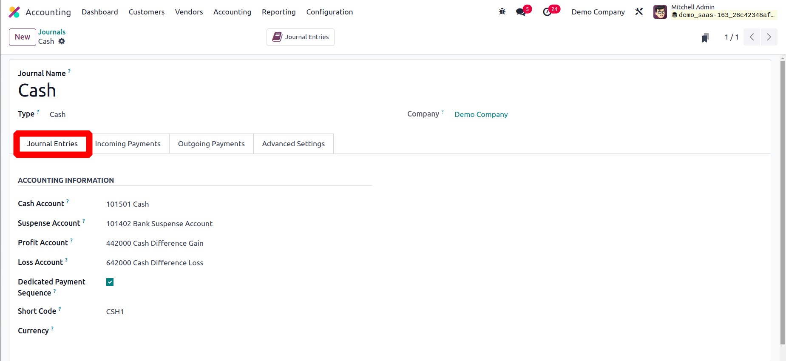Switch to Advanced Settings tab
Screen dimensions: 786x361
[293, 144]
